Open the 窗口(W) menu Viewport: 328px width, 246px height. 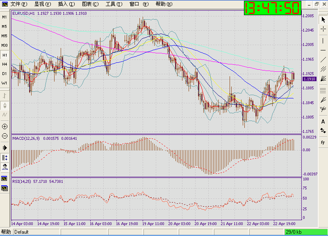pyautogui.click(x=139, y=4)
